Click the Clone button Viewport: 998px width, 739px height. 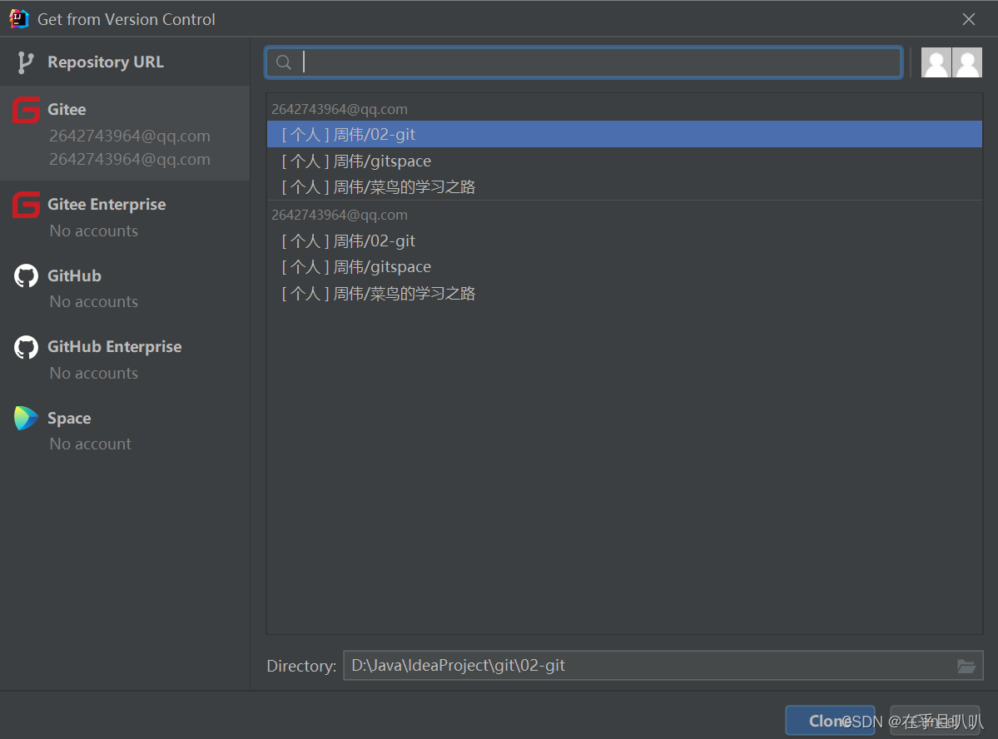point(830,721)
